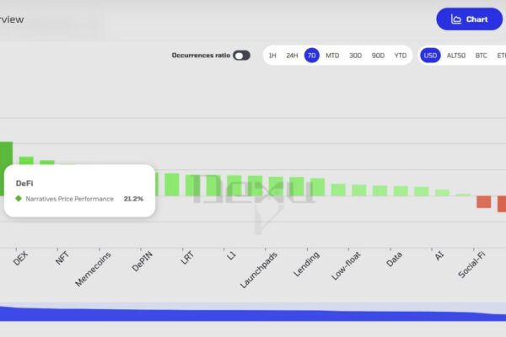The image size is (506, 337).
Task: Click the Chart button
Action: (469, 19)
